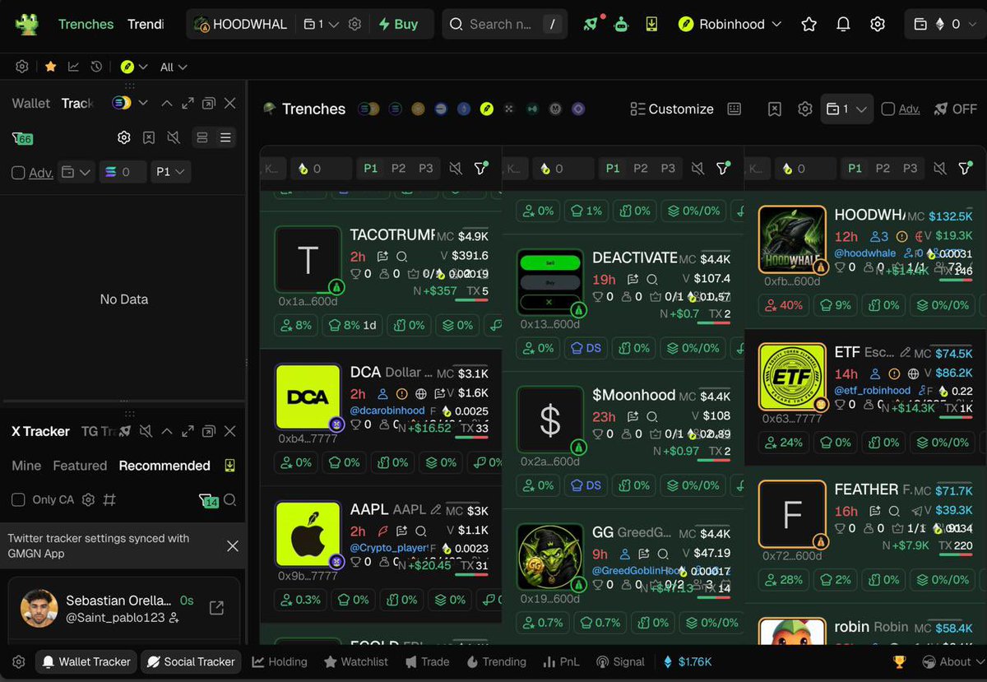Mute sound for the TACOTRUMP column
This screenshot has width=987, height=682.
point(456,168)
